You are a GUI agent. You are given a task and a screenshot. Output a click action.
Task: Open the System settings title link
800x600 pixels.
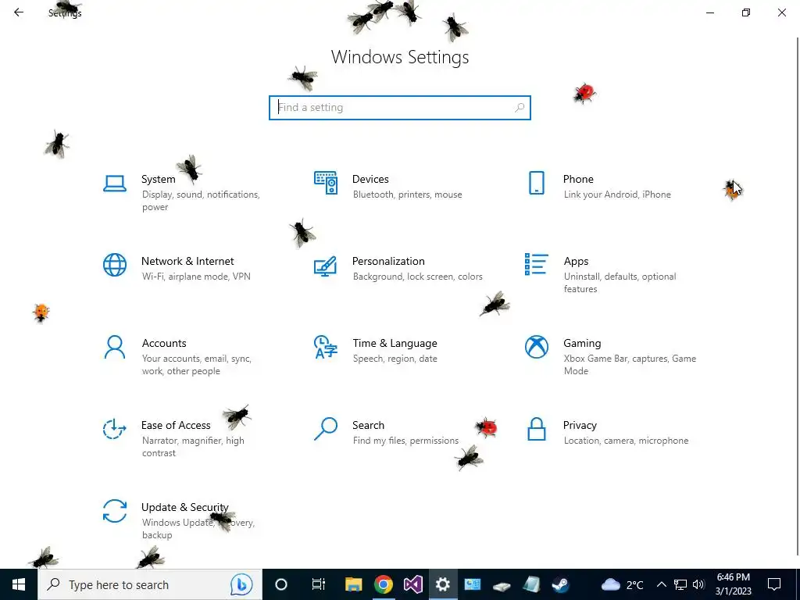[x=158, y=179]
